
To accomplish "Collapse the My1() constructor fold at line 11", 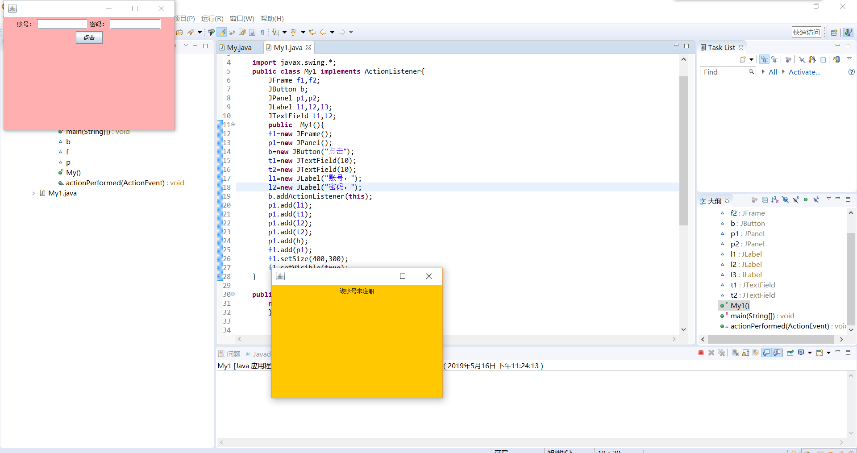I will [x=233, y=125].
